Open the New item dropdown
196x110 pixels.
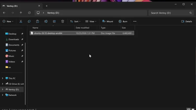[8, 21]
